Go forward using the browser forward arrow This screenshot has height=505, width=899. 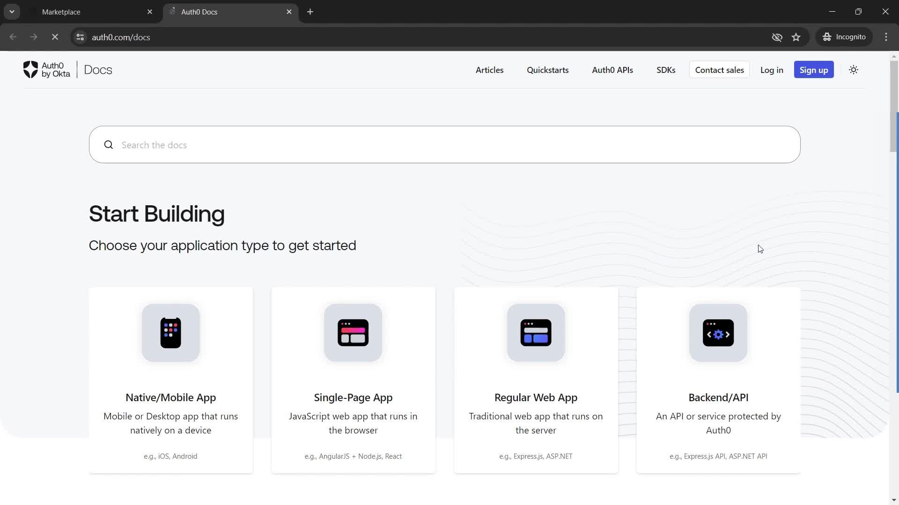click(34, 37)
